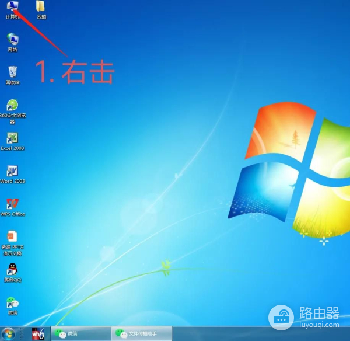
Task: Select the 计算机 (Computer) desktop icon
Action: pos(12,5)
